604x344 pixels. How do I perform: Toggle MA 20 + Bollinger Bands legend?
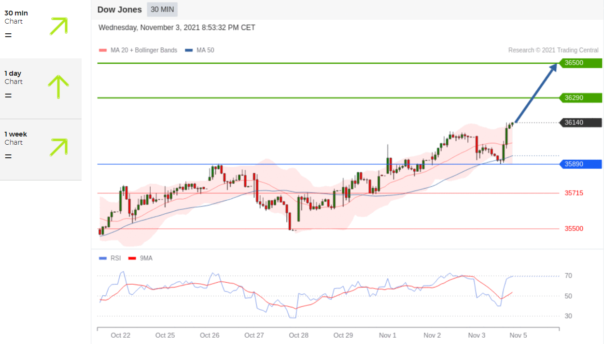click(x=138, y=50)
